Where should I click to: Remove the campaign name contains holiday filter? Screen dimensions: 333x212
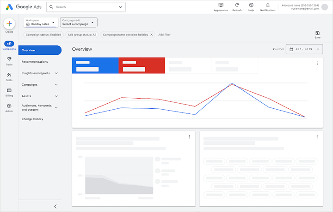151,35
